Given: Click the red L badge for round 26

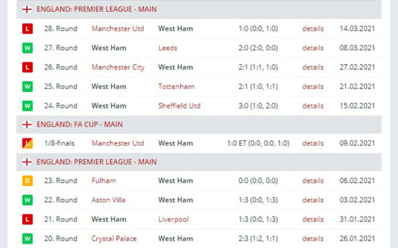Looking at the screenshot, I should [27, 67].
